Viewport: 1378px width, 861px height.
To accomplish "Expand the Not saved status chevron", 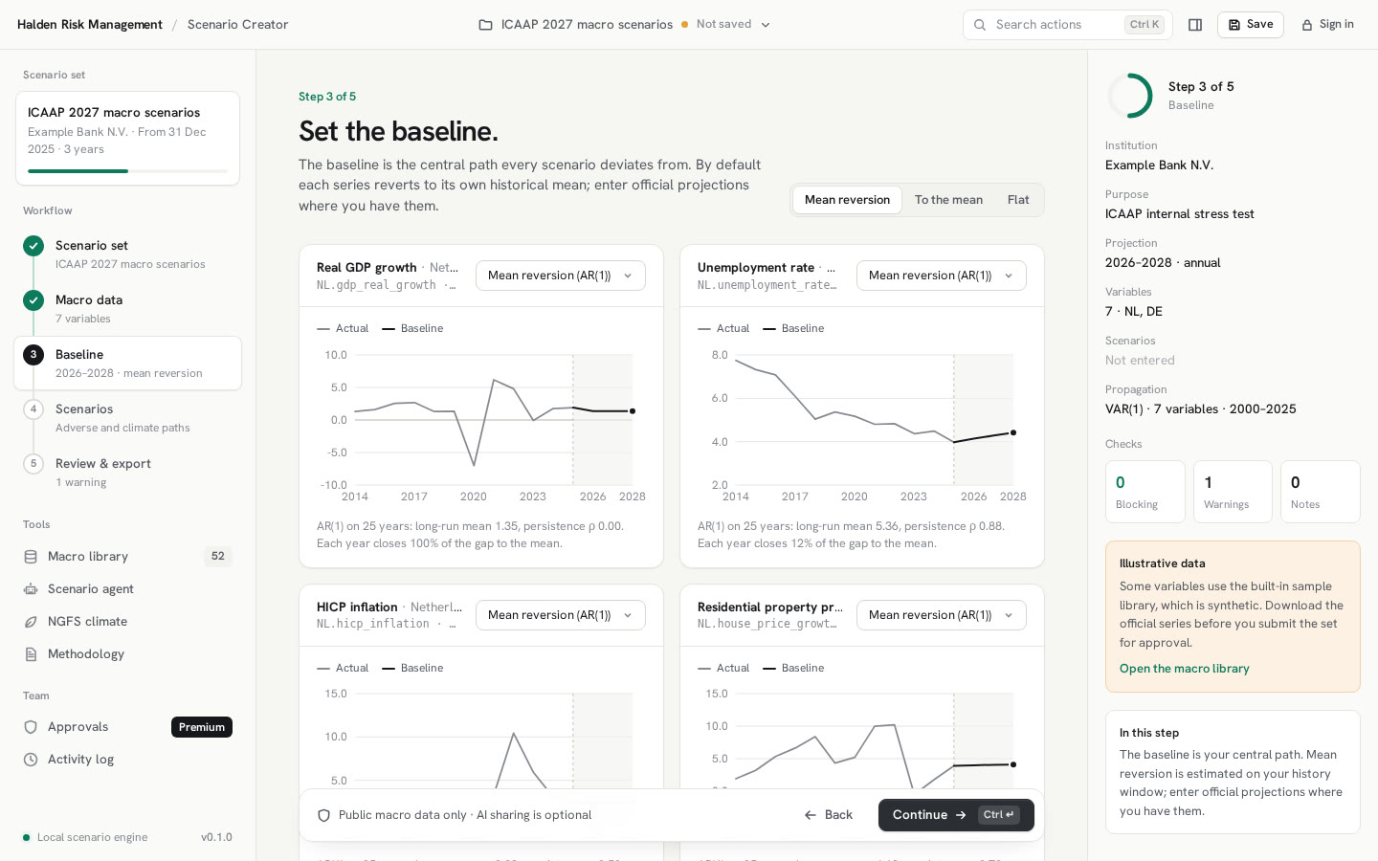I will pos(766,25).
